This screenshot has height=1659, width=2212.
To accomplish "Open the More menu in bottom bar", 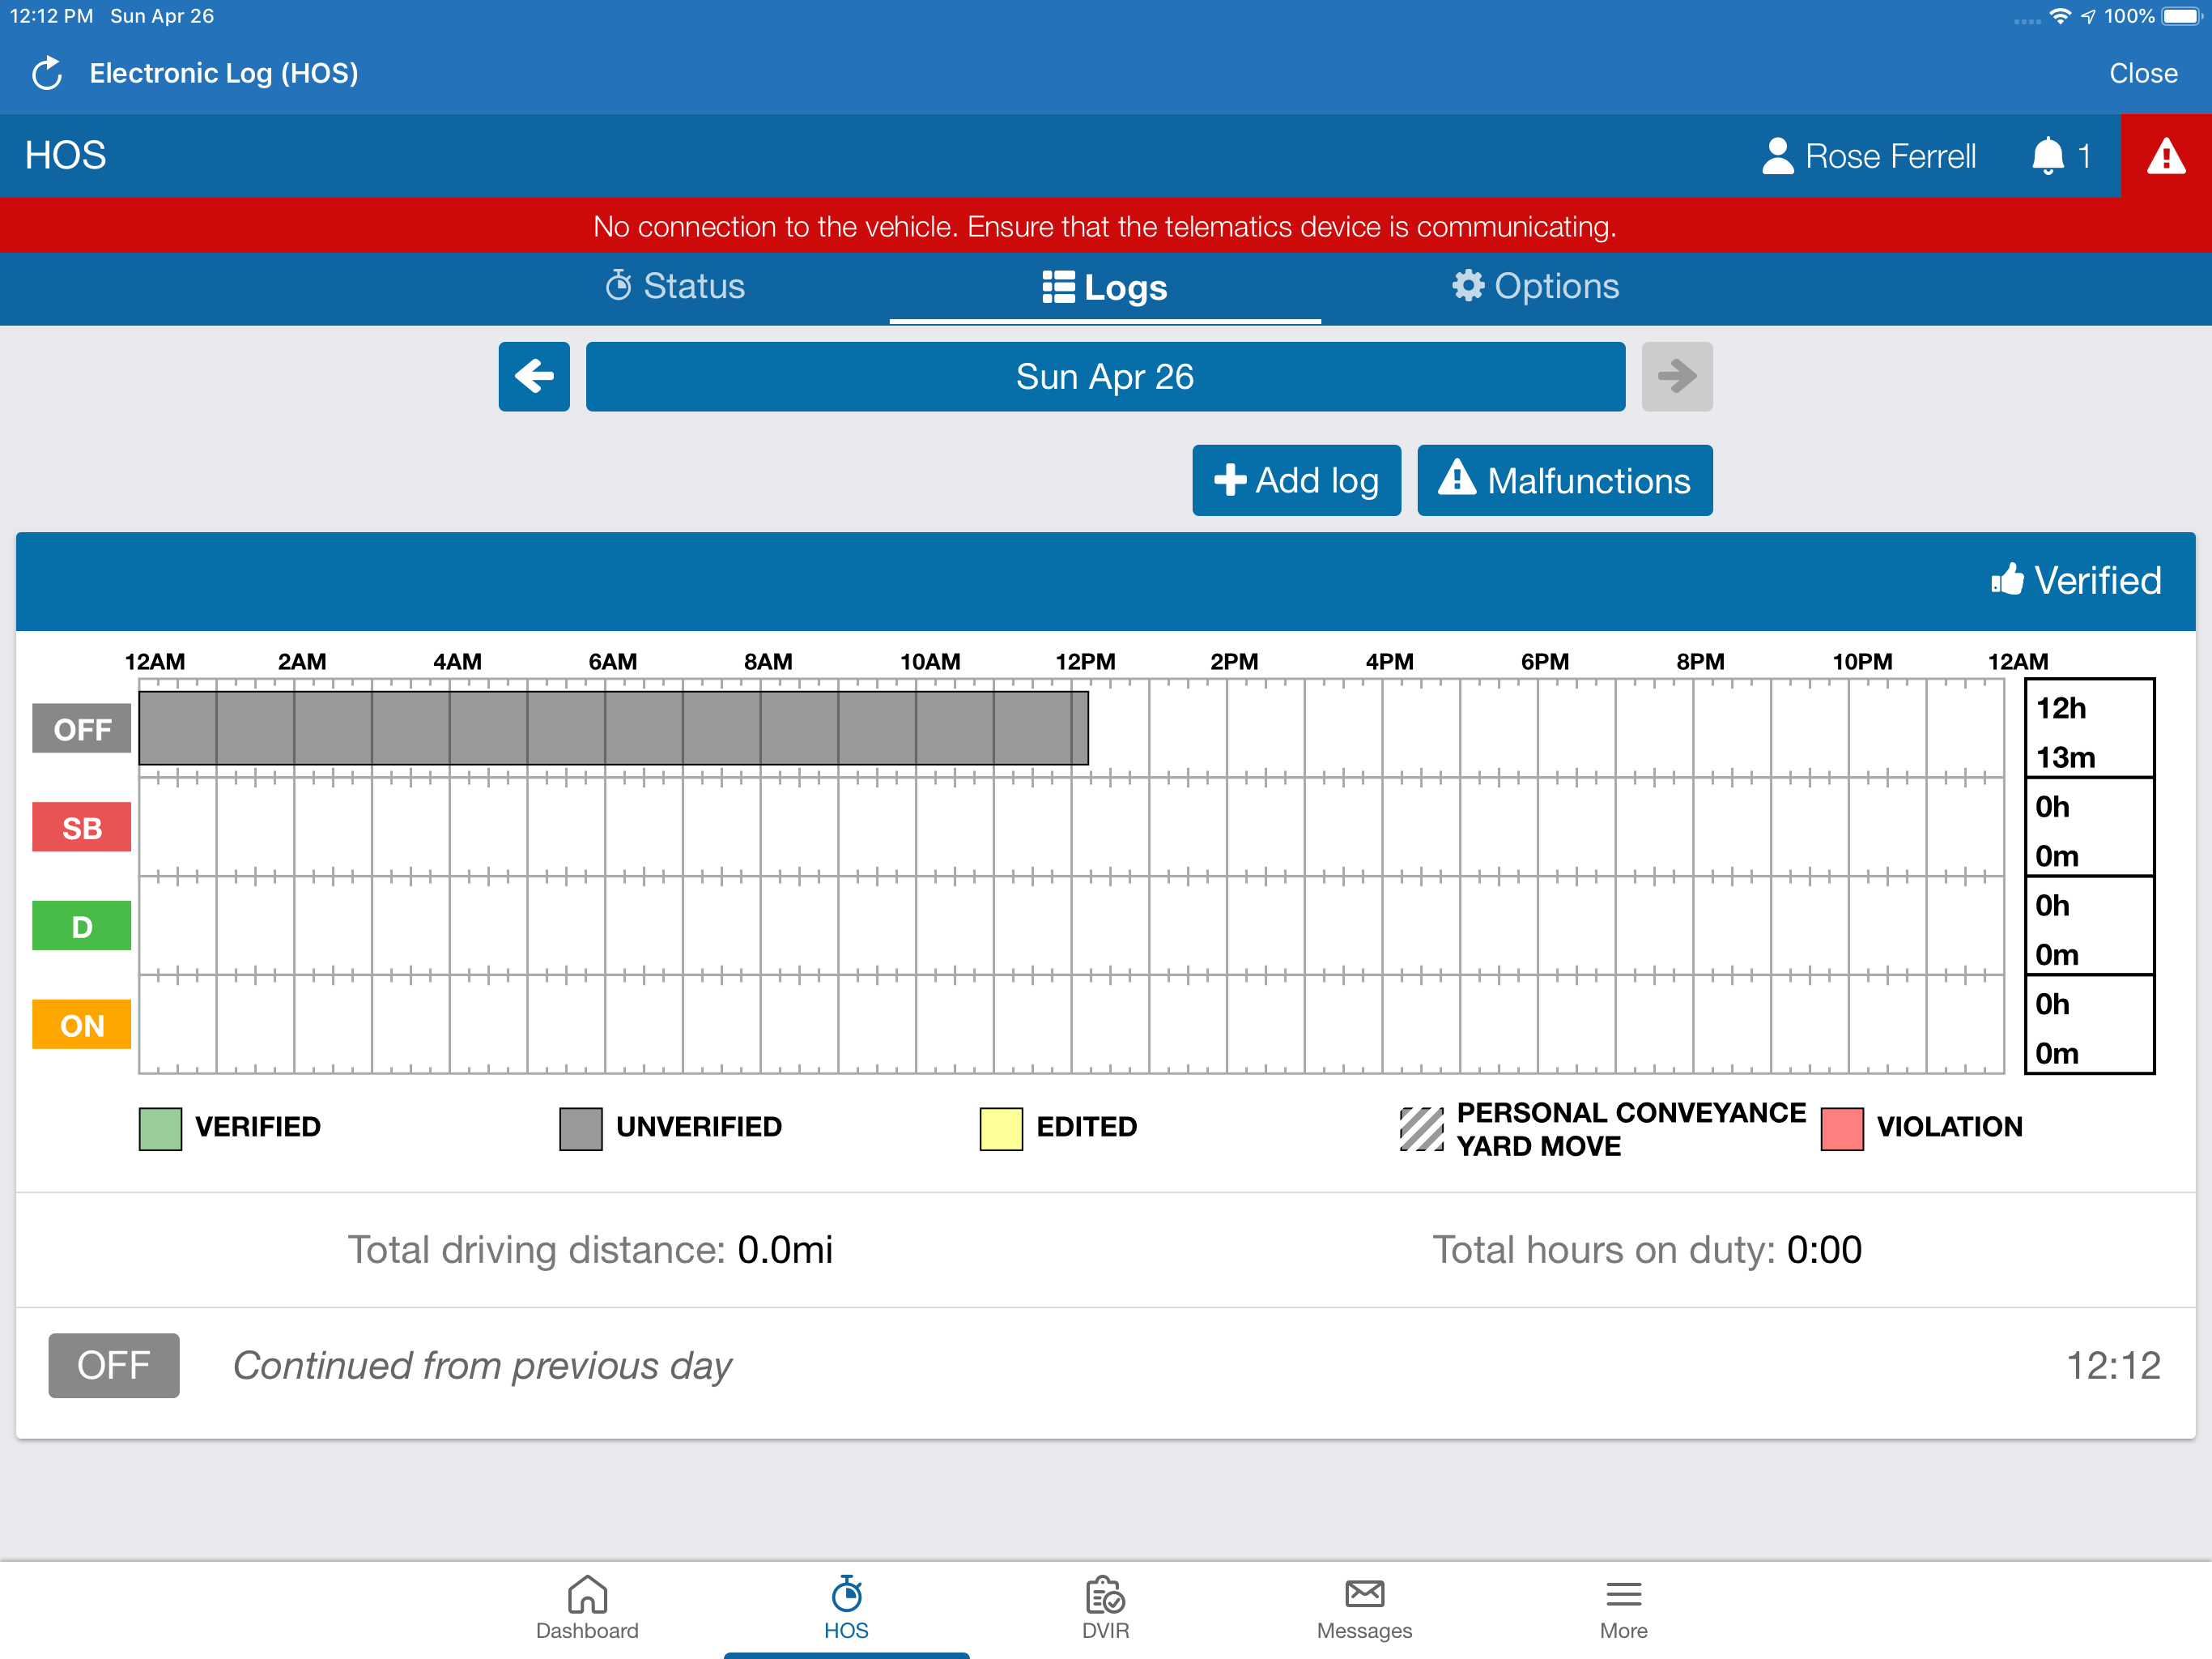I will click(1623, 1607).
